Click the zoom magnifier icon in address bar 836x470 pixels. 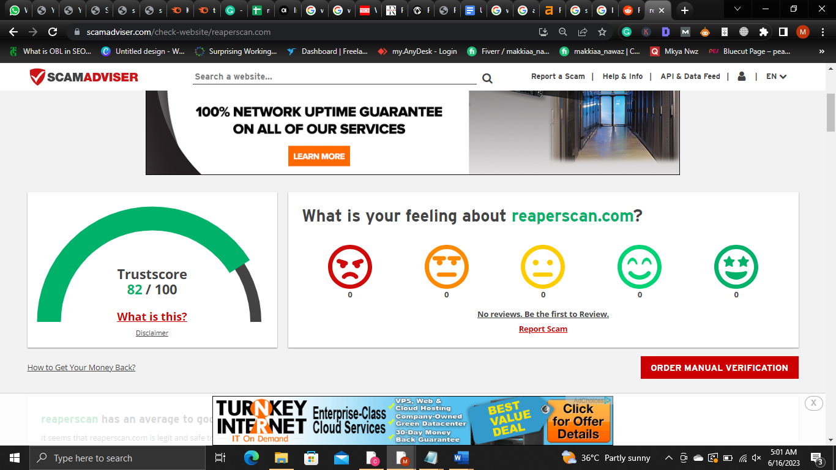pyautogui.click(x=563, y=32)
